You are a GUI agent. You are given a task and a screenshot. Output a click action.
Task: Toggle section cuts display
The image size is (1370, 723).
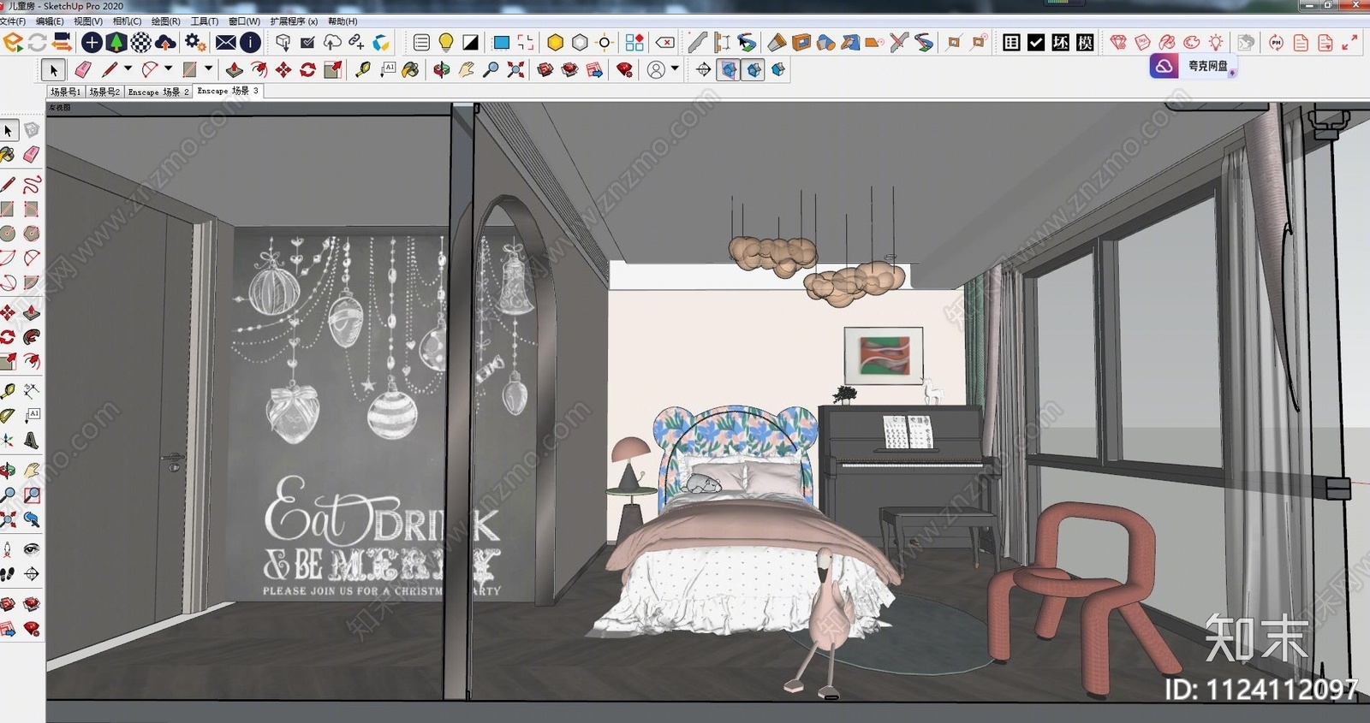tap(753, 69)
